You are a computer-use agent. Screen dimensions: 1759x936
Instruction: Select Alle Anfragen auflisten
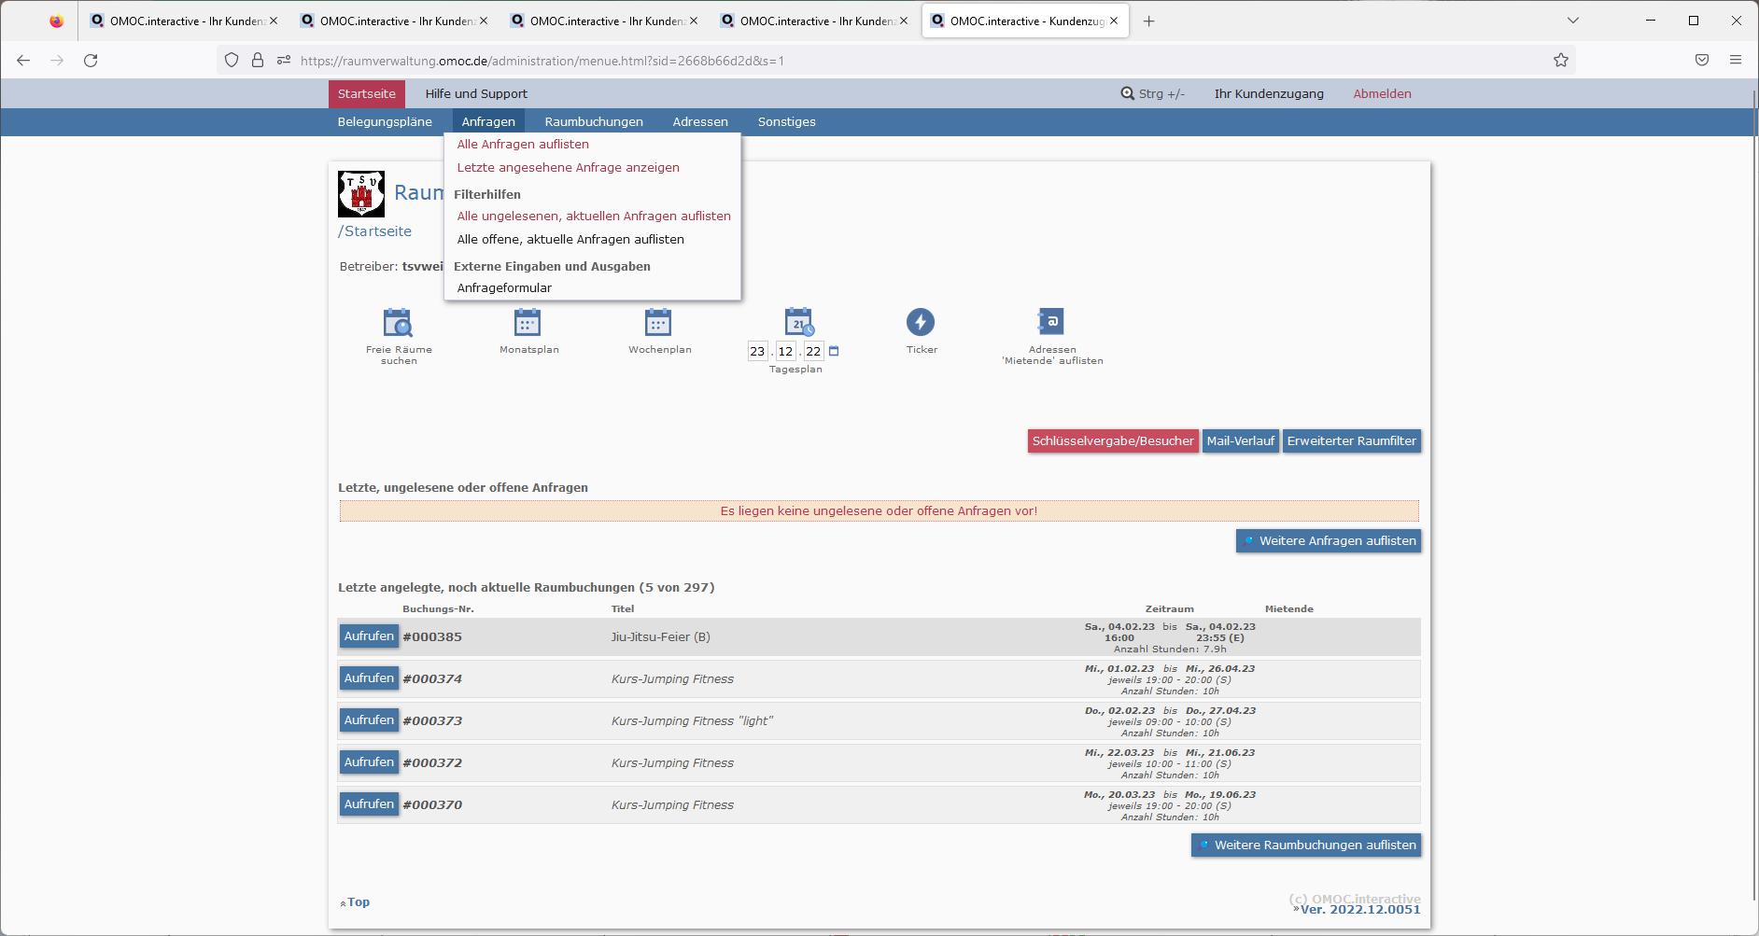(523, 144)
